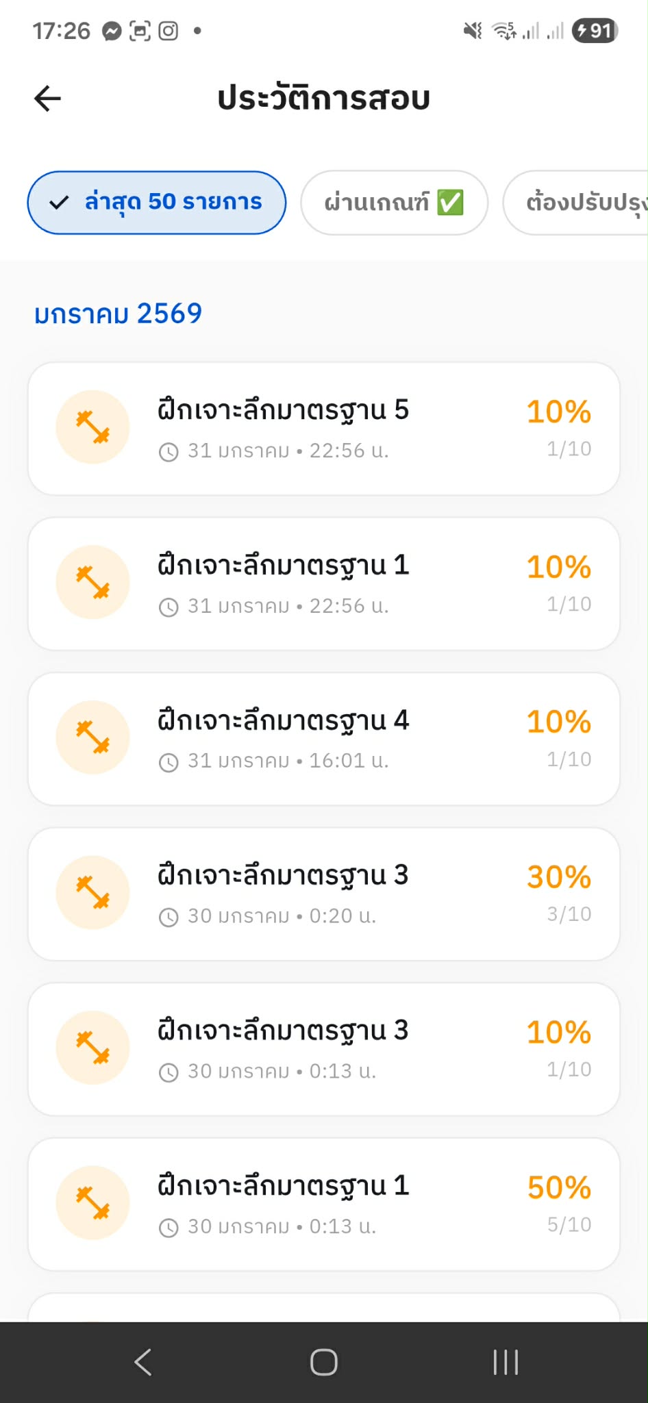Tap the 1/10 score of ฝึกเจาะลึกมาตรฐาน 4
648x1403 pixels.
[x=569, y=759]
